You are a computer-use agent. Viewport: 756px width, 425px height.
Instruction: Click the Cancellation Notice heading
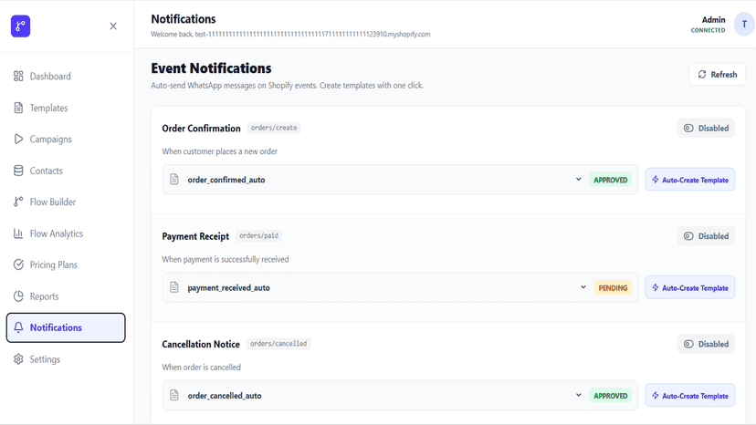[x=201, y=344]
